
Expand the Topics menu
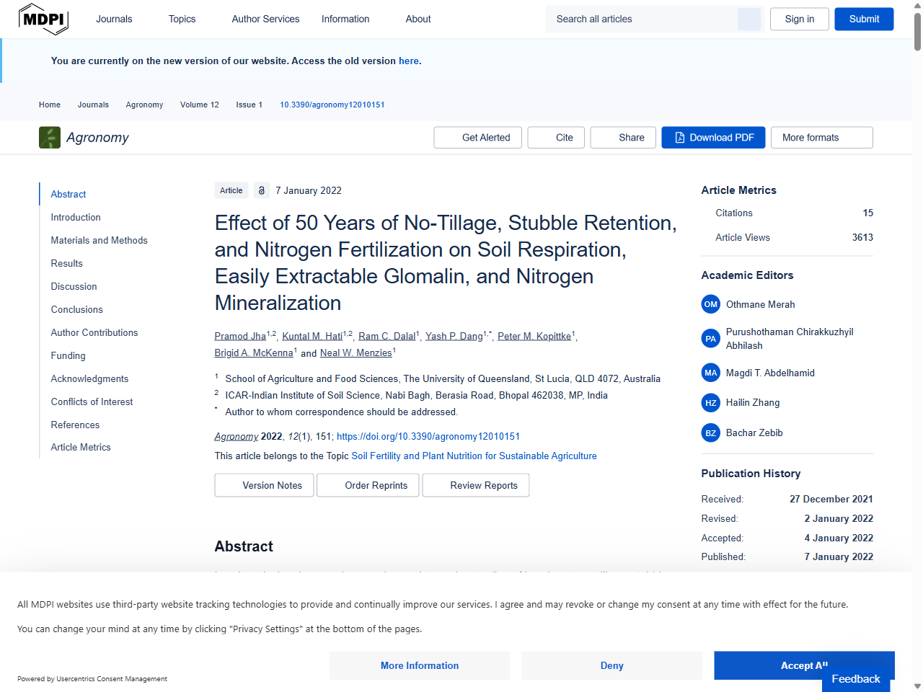[181, 19]
